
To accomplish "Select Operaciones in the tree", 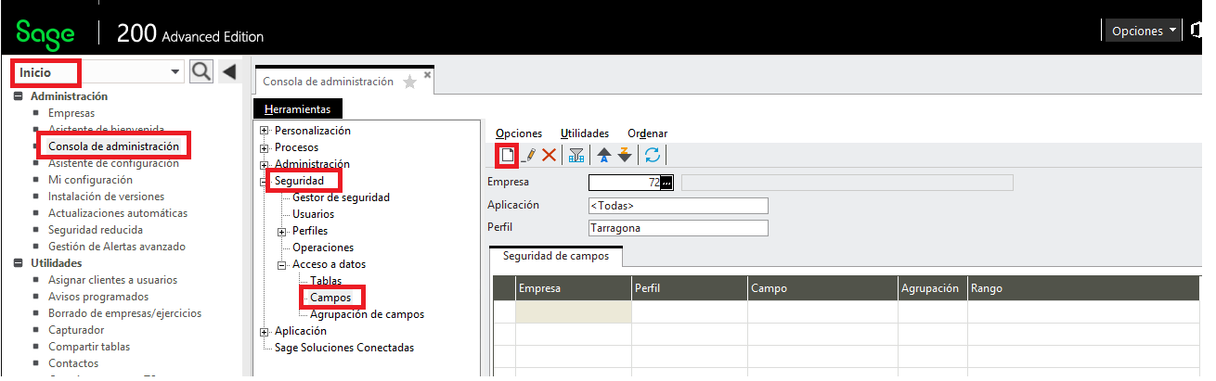I will click(x=323, y=248).
